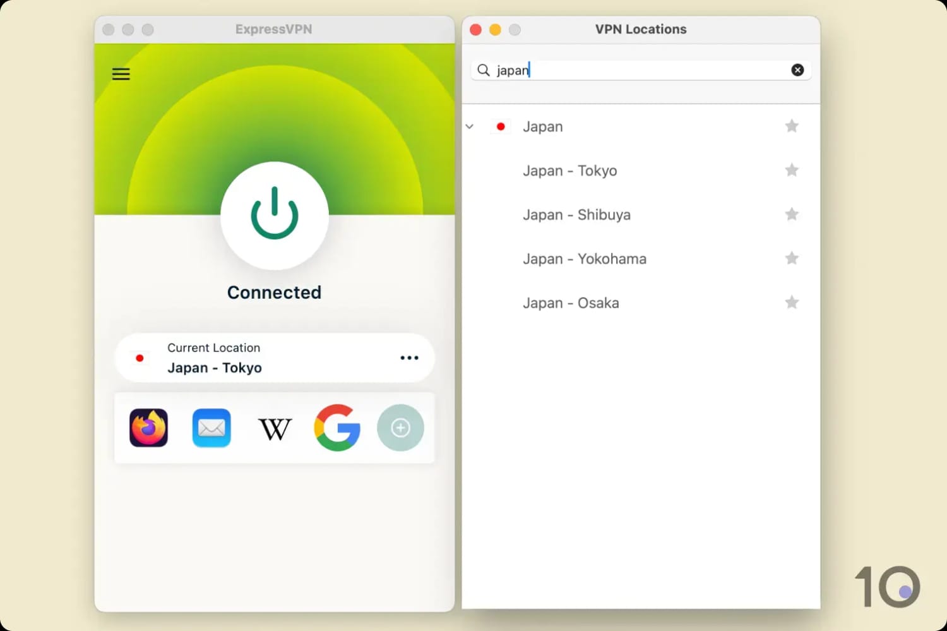Screen dimensions: 947x631
Task: Click the Japan flag in the locations list
Action: 501,126
